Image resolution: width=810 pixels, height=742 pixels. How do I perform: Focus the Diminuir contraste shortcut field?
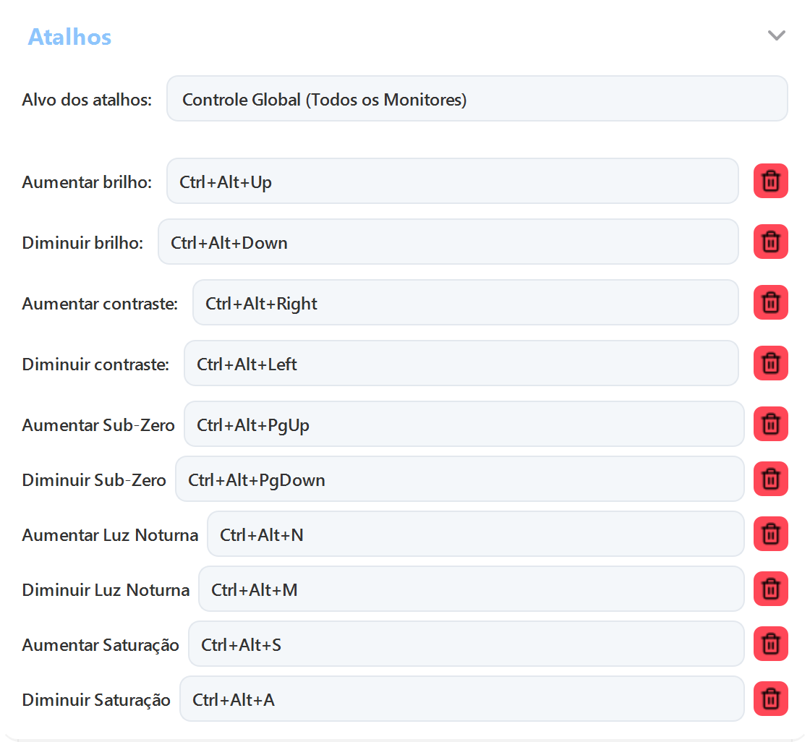[461, 363]
